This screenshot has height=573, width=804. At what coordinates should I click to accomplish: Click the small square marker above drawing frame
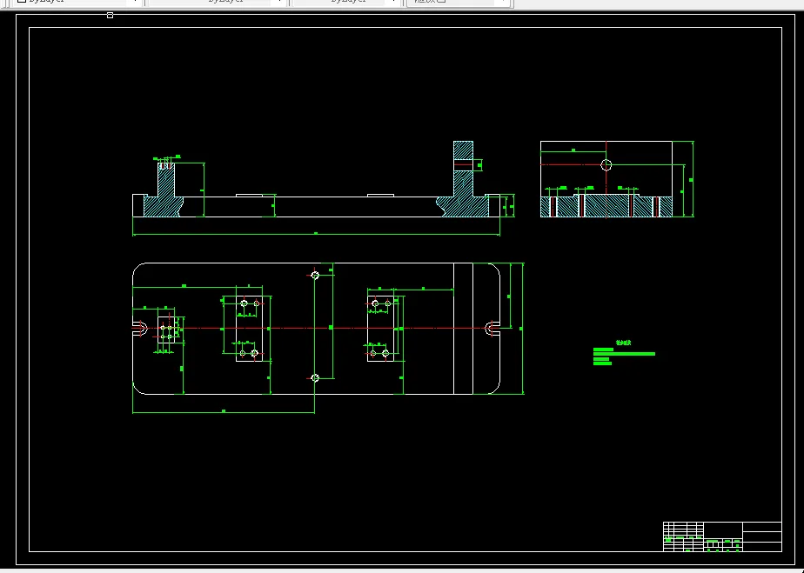click(110, 16)
